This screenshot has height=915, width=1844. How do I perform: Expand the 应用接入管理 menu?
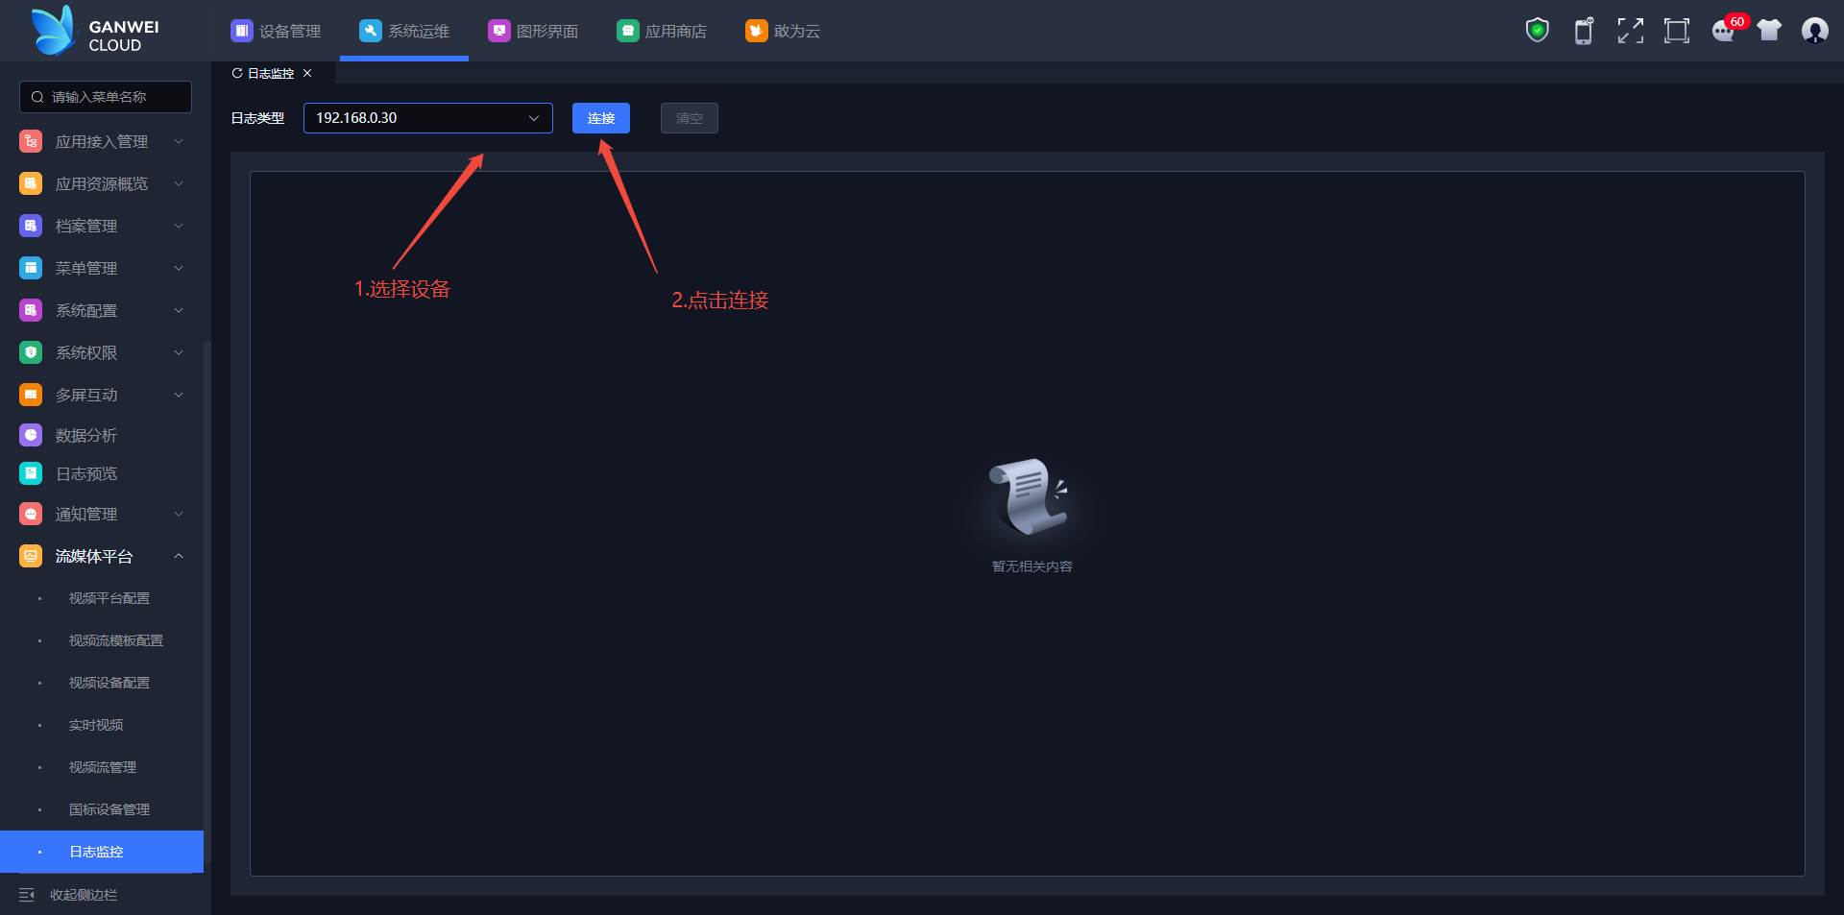click(x=102, y=141)
